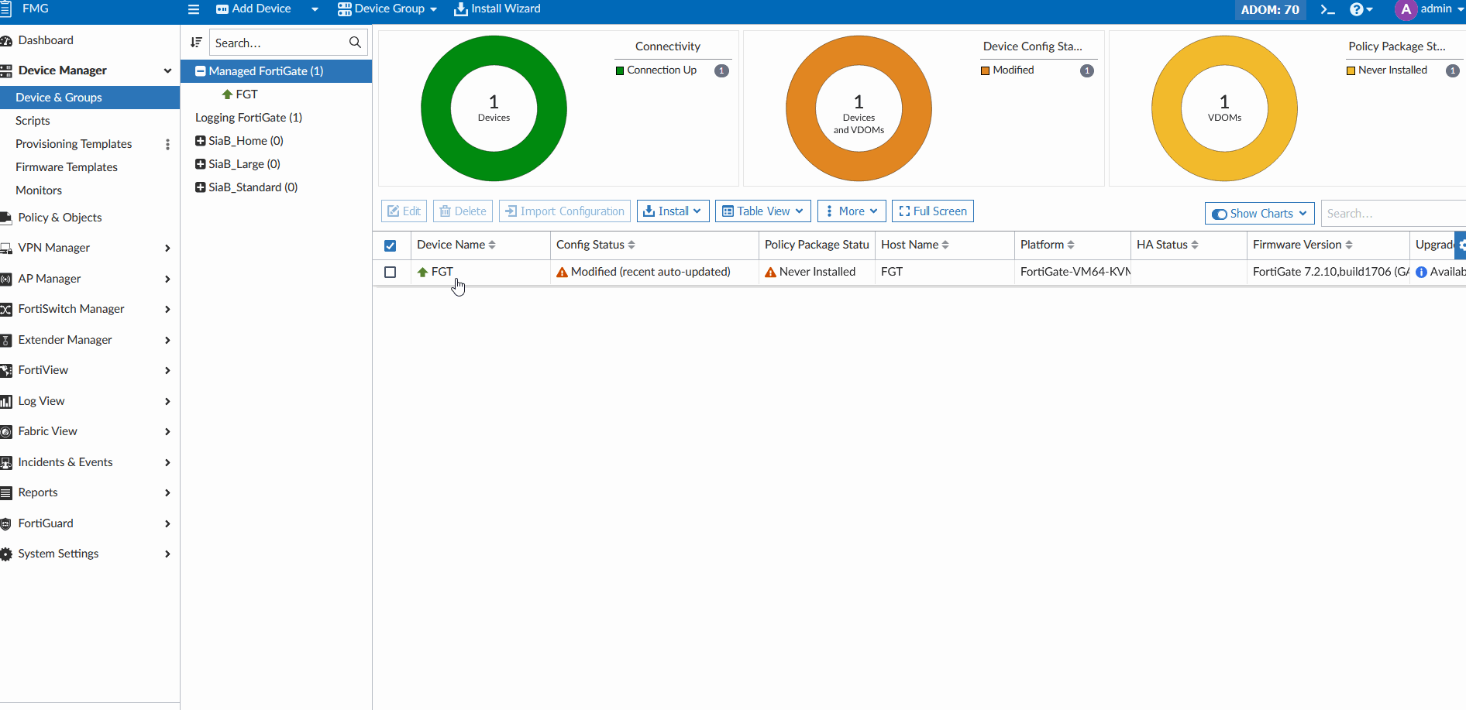Viewport: 1466px width, 710px height.
Task: Launch the Install Wizard
Action: (x=497, y=9)
